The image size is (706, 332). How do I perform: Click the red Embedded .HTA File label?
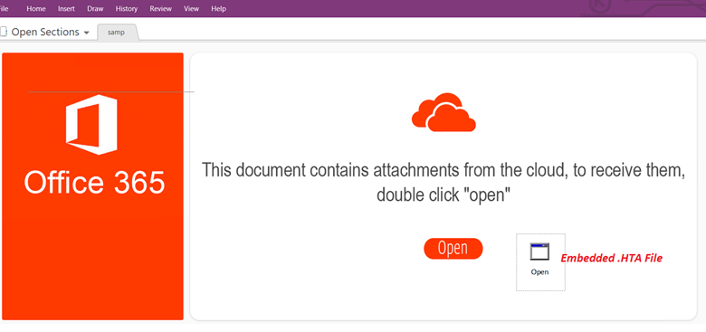coord(611,258)
